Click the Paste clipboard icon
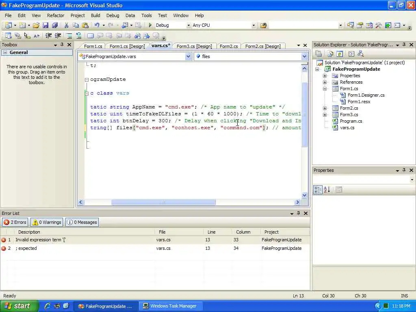416x312 pixels. click(x=85, y=25)
